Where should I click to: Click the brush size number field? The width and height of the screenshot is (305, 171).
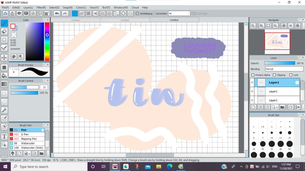[44, 88]
